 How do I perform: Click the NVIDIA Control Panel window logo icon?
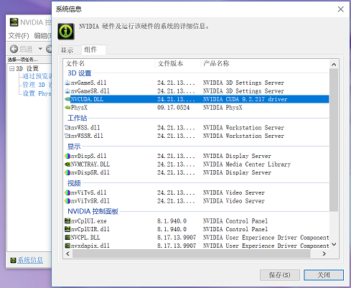[x=14, y=22]
